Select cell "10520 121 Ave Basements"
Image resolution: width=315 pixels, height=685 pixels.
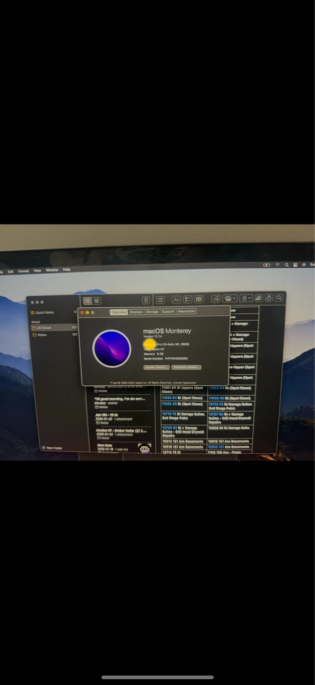pos(230,447)
